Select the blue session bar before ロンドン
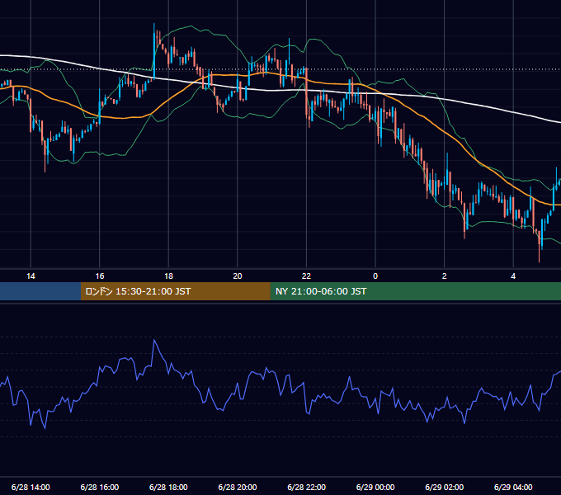The height and width of the screenshot is (495, 561). click(40, 291)
